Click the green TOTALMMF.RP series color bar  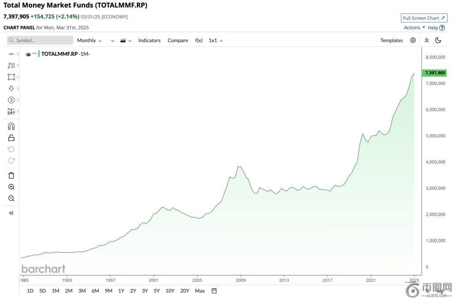coord(39,54)
